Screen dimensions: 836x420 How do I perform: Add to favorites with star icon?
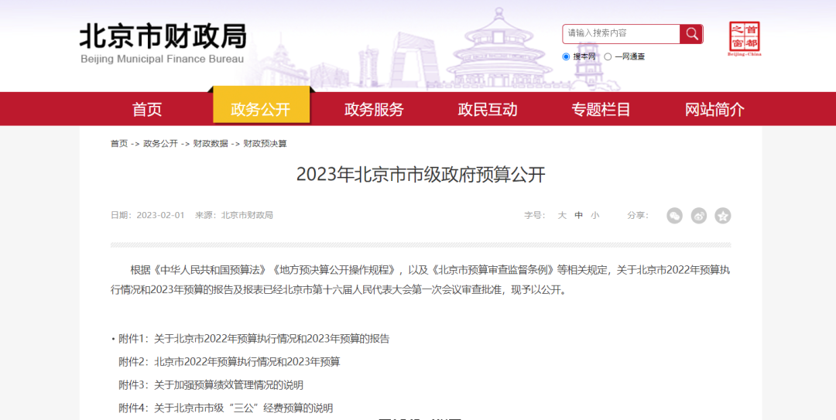click(722, 215)
